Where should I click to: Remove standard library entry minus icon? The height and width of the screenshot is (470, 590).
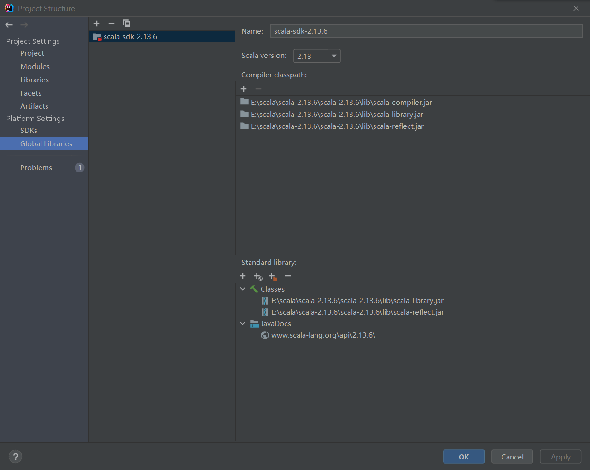click(288, 276)
